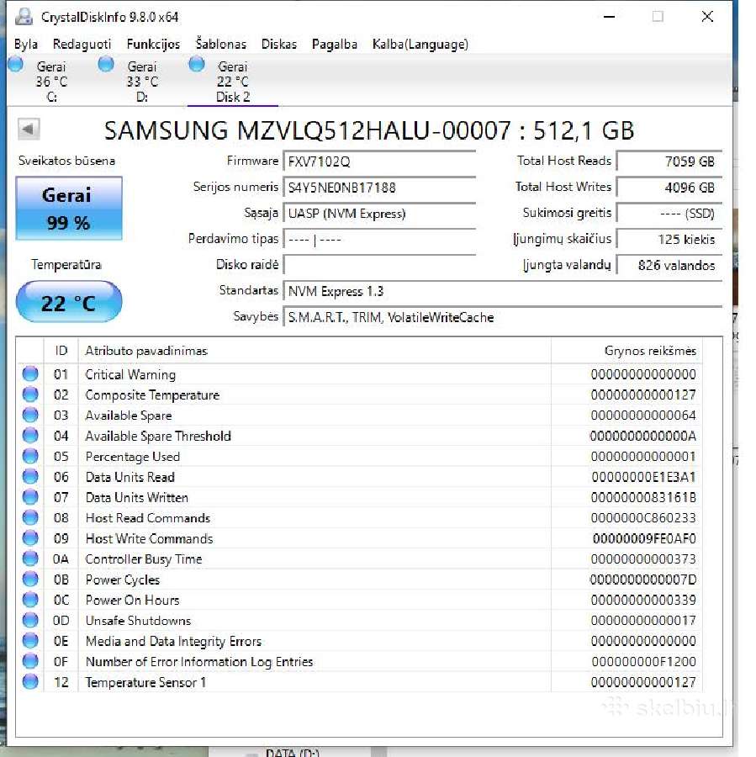Click status orb for Composite Temperature row

[x=30, y=394]
